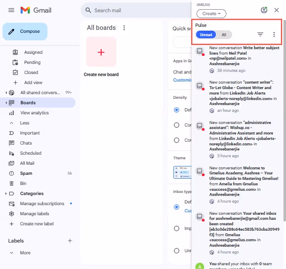Click inbox icon for Neil Patel notification
286x269 pixels.
(x=200, y=51)
